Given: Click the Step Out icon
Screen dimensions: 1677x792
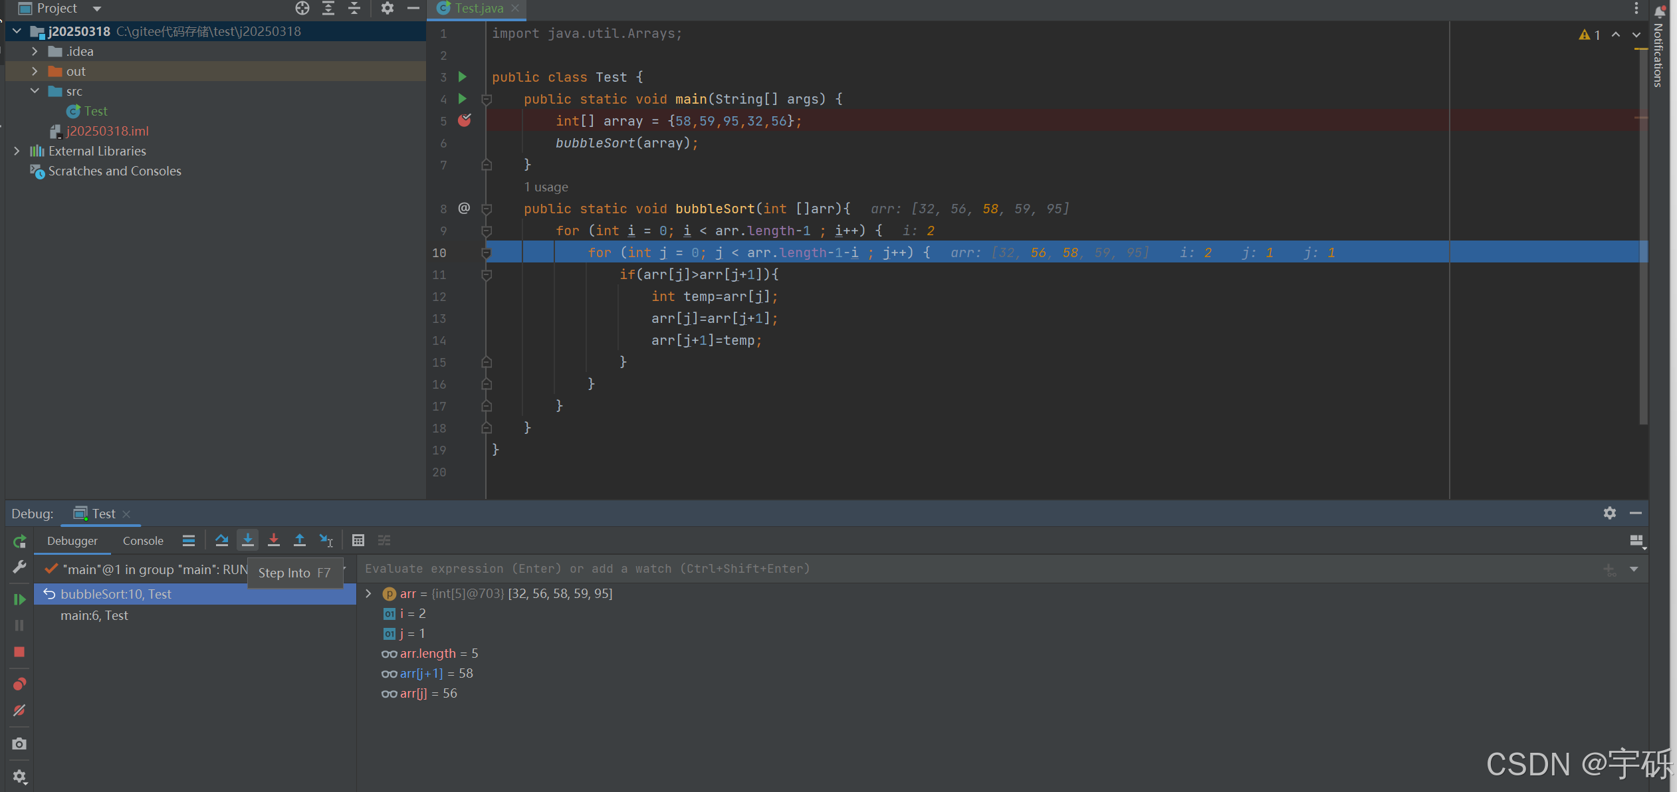Looking at the screenshot, I should [300, 540].
